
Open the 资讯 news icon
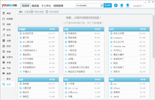(4, 46)
